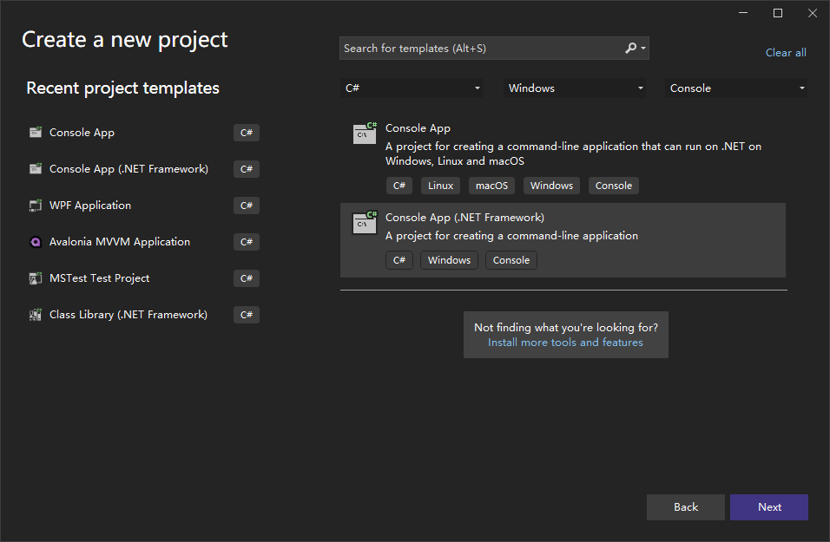This screenshot has height=542, width=830.
Task: Click the Class Library (.NET Framework) icon
Action: tap(36, 315)
